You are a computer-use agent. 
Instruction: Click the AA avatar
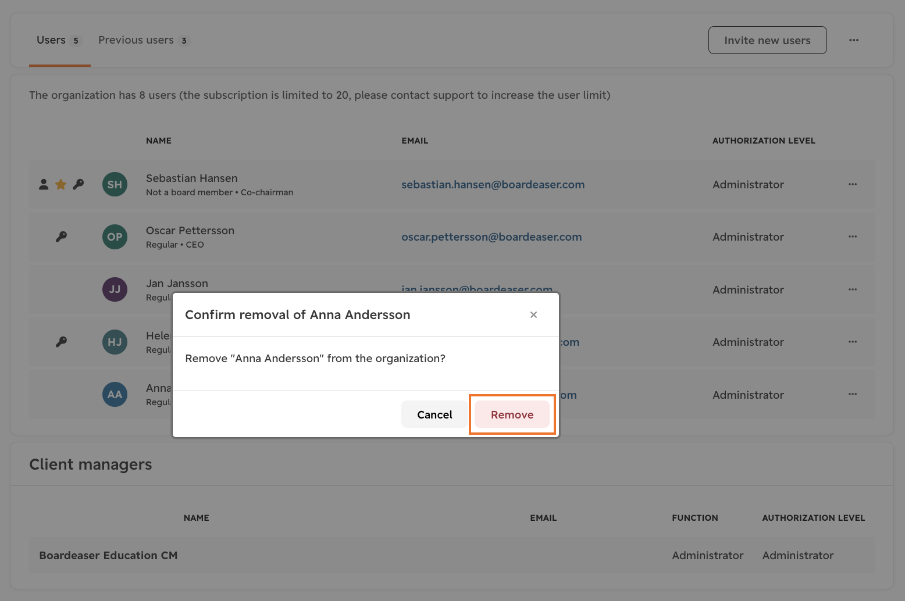pos(115,395)
